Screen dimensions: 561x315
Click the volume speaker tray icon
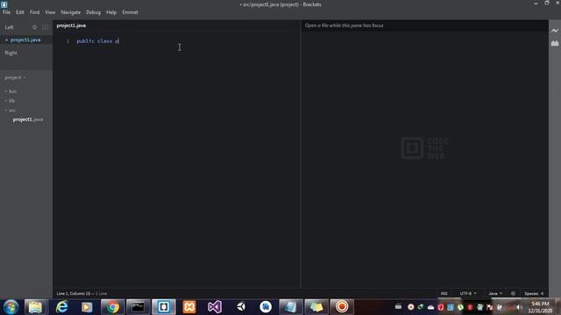pyautogui.click(x=519, y=307)
